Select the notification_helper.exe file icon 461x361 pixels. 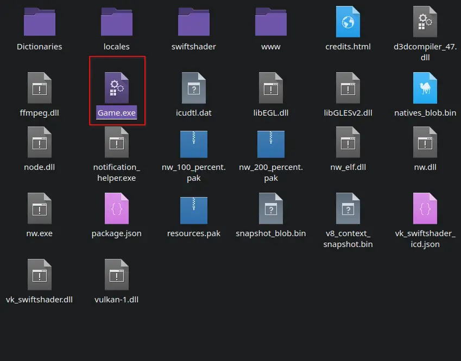tap(116, 142)
